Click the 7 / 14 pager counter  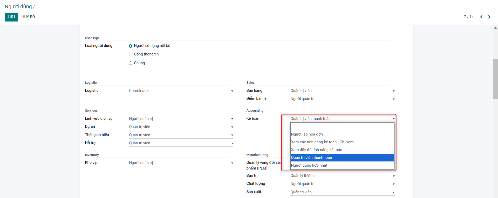pos(468,17)
